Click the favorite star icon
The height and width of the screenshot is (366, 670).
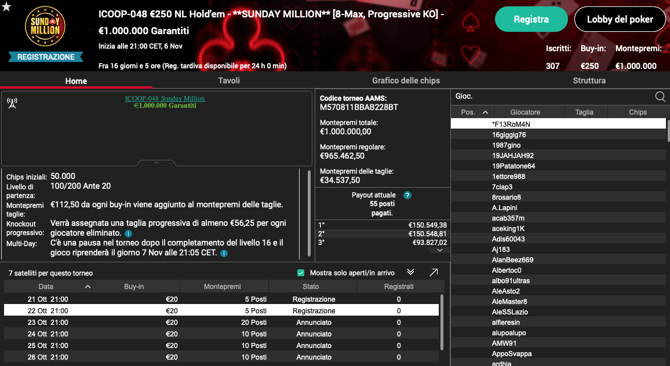pos(6,6)
